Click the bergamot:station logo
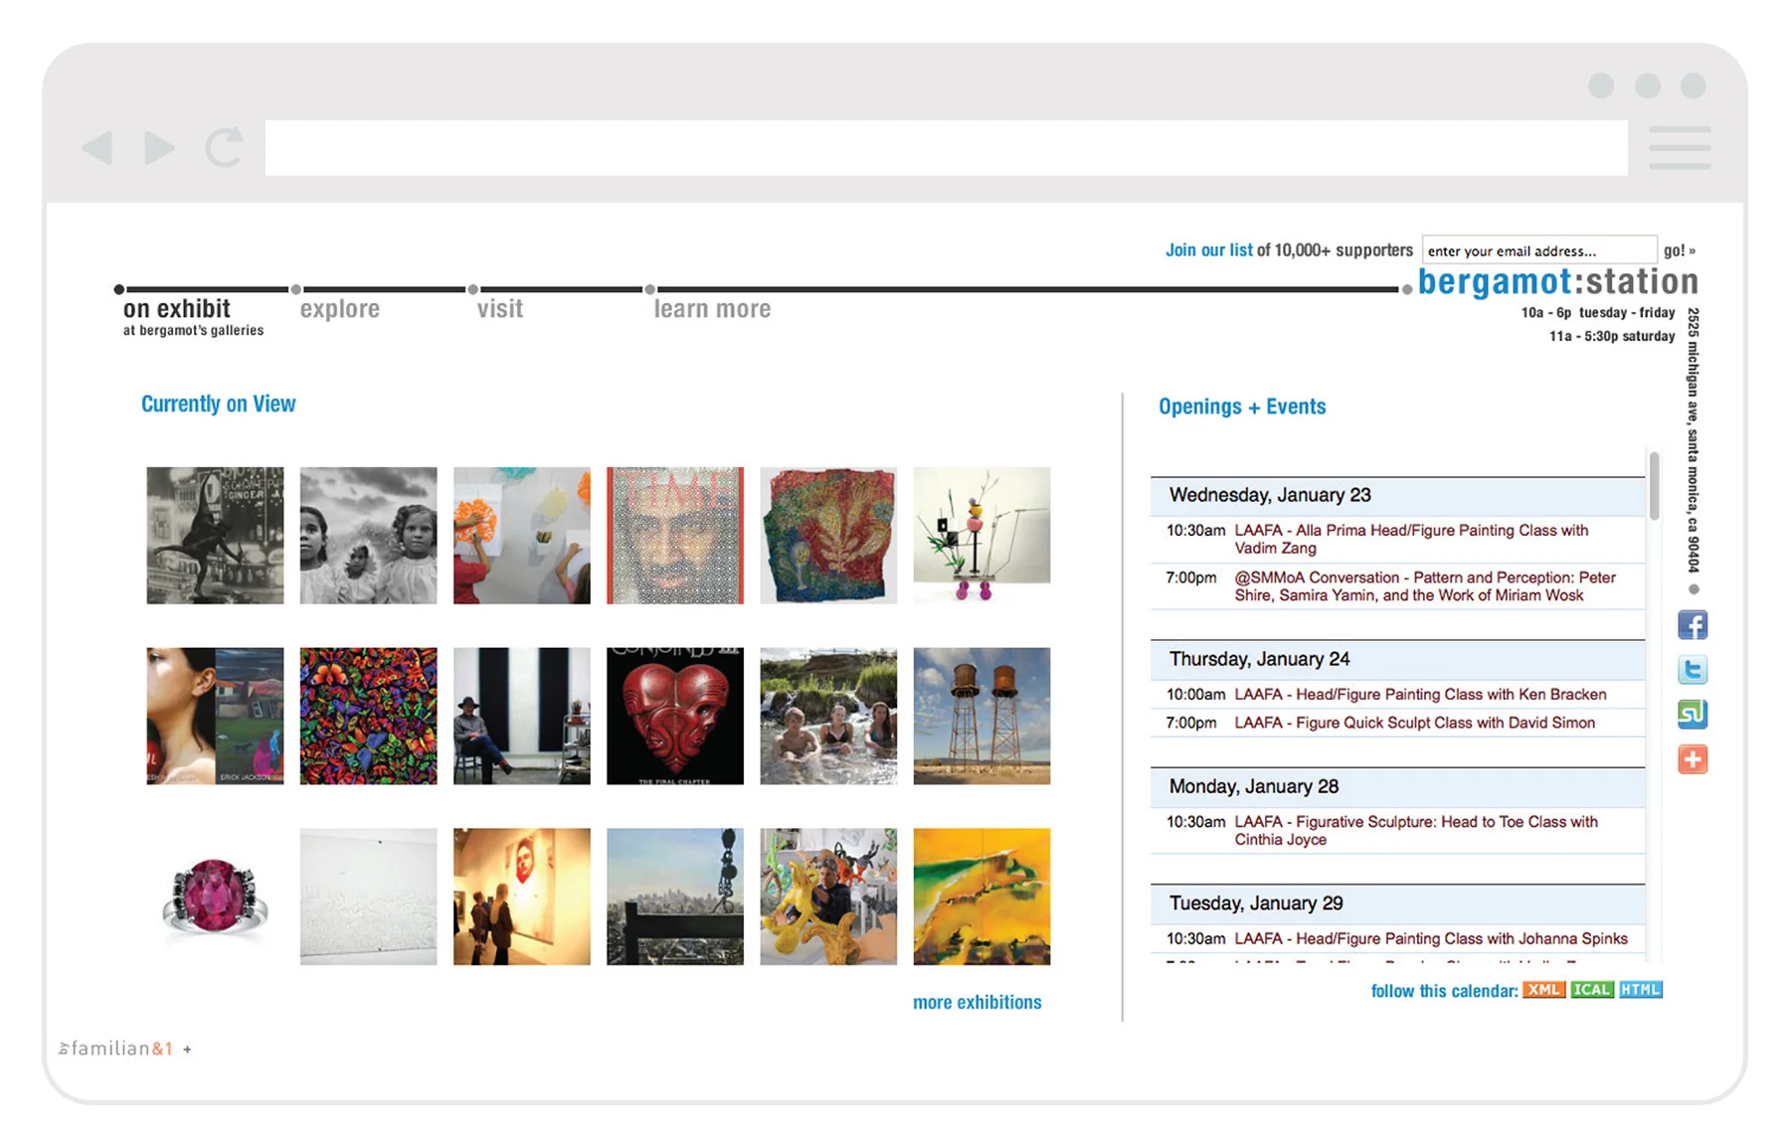 tap(1557, 282)
